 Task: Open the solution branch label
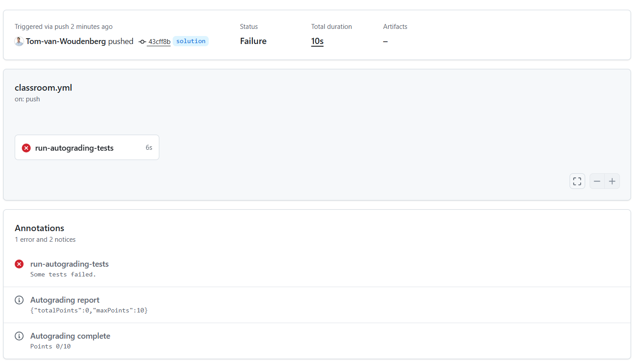pyautogui.click(x=191, y=41)
